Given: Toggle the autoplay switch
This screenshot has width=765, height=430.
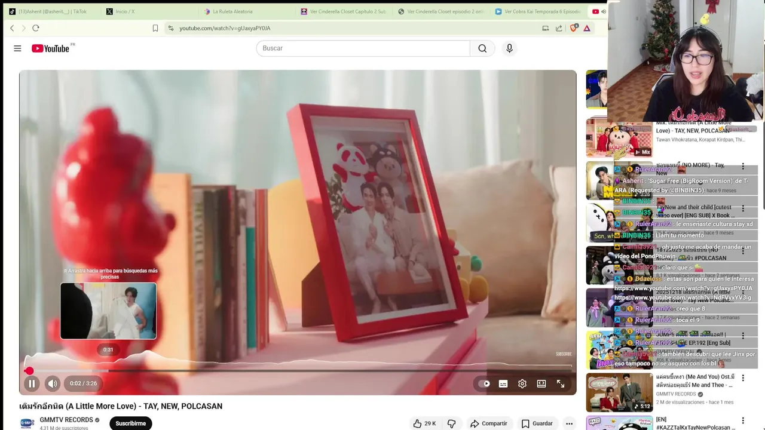Looking at the screenshot, I should (484, 384).
